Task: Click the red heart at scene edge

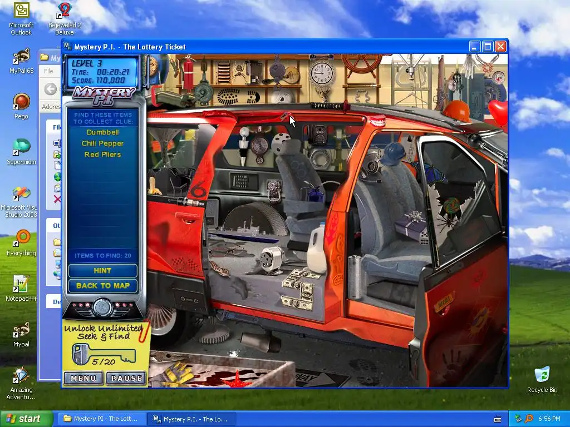Action: (498, 112)
